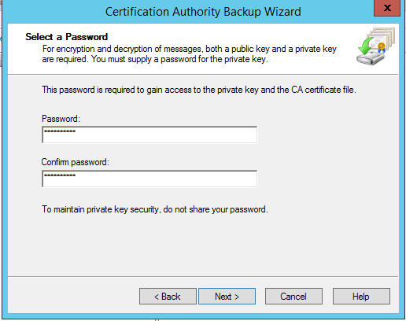Click the 'For encryption and decryption' description text

tap(190, 54)
